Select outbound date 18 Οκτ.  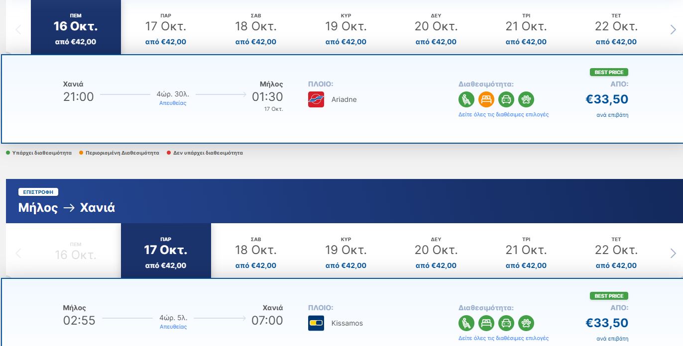256,30
